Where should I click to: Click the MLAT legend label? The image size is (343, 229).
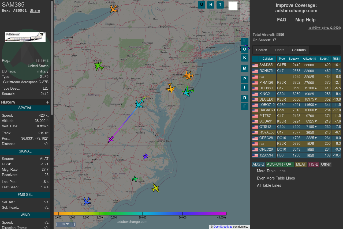pyautogui.click(x=301, y=165)
